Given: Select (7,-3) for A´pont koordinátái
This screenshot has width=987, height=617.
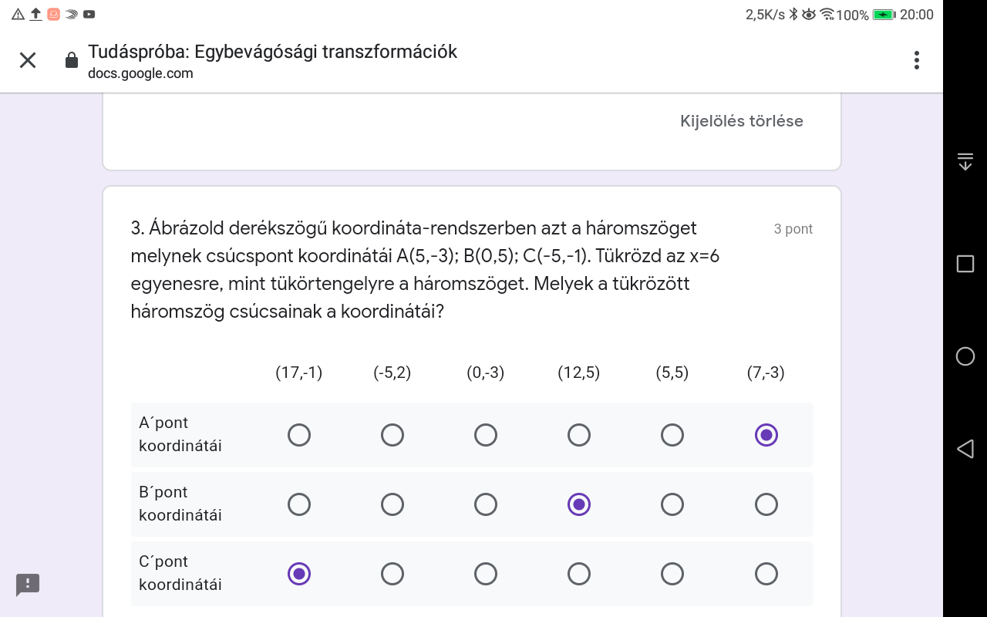Looking at the screenshot, I should pos(766,435).
